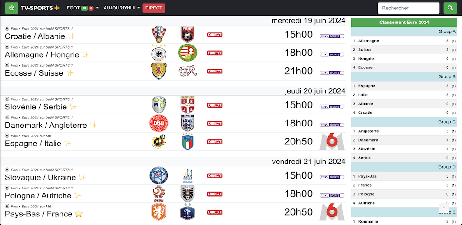Click the Netherlands orange lion crest
This screenshot has width=462, height=225.
(159, 212)
